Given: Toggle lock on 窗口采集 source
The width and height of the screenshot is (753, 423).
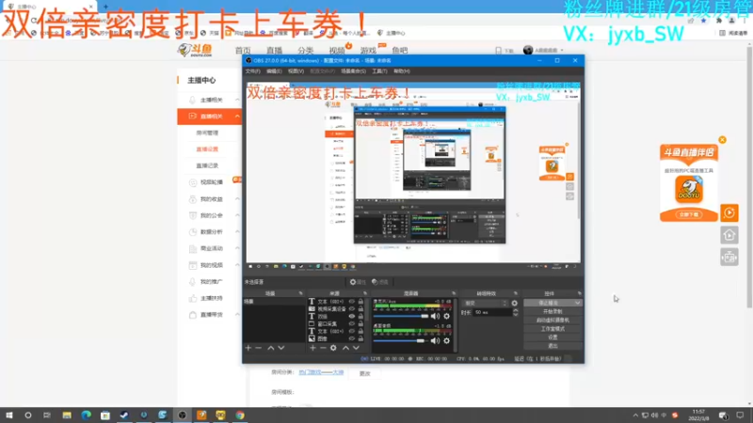Looking at the screenshot, I should tap(360, 323).
